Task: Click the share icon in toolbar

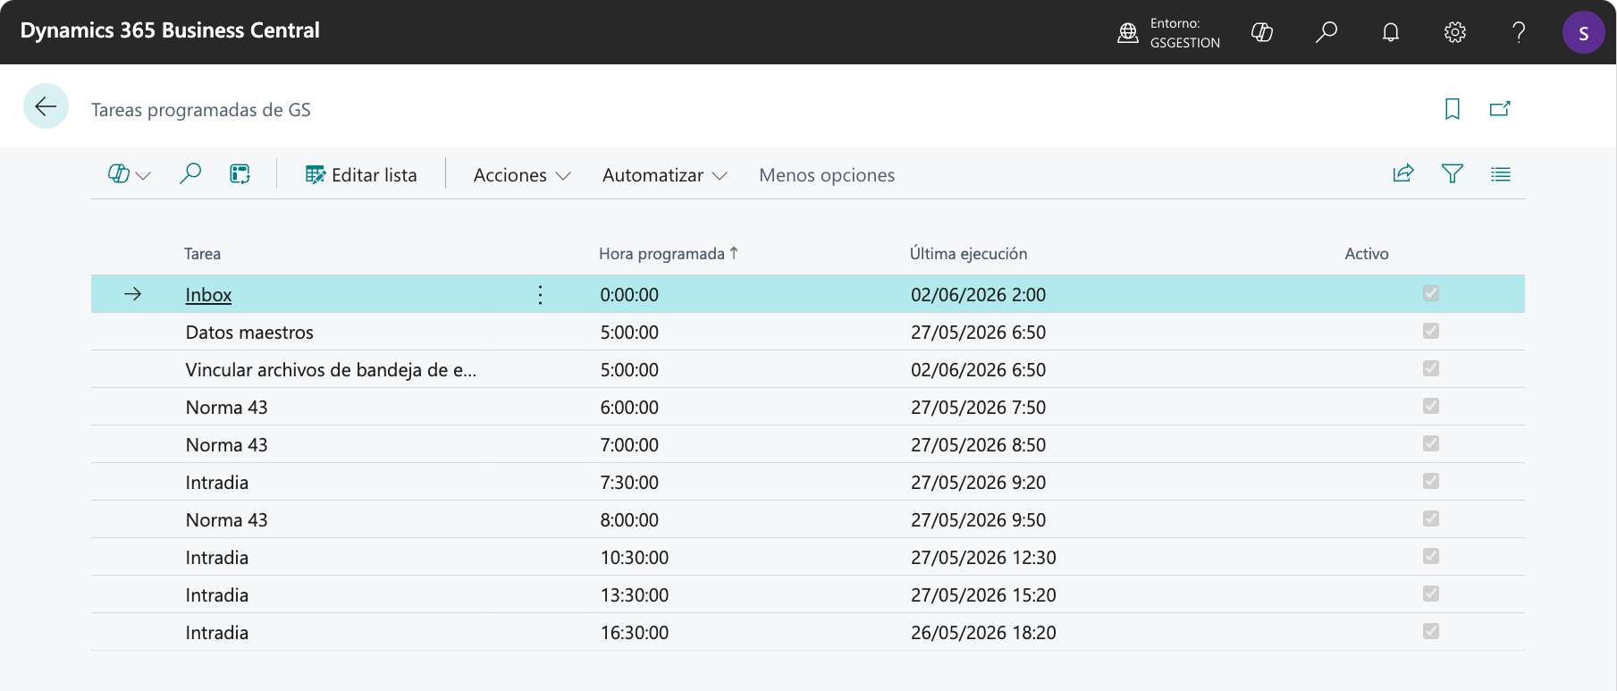Action: [x=1403, y=173]
